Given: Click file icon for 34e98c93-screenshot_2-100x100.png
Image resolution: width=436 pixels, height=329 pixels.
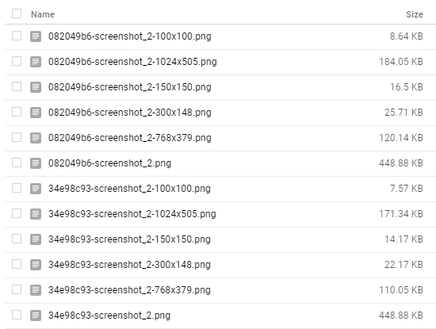Looking at the screenshot, I should tap(36, 189).
